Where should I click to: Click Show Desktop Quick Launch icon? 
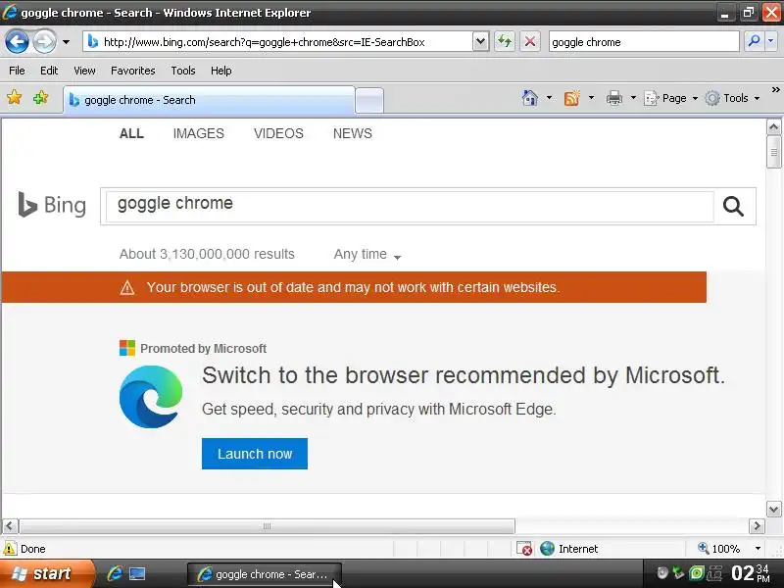137,573
